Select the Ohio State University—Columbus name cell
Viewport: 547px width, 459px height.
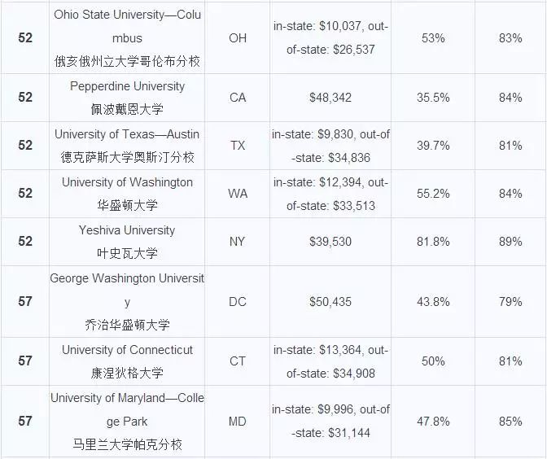click(127, 37)
